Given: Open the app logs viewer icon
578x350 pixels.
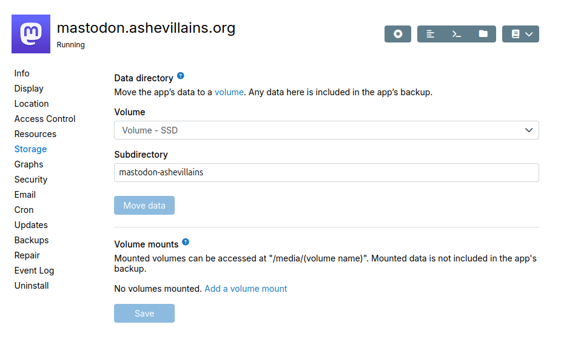Looking at the screenshot, I should click(x=431, y=34).
